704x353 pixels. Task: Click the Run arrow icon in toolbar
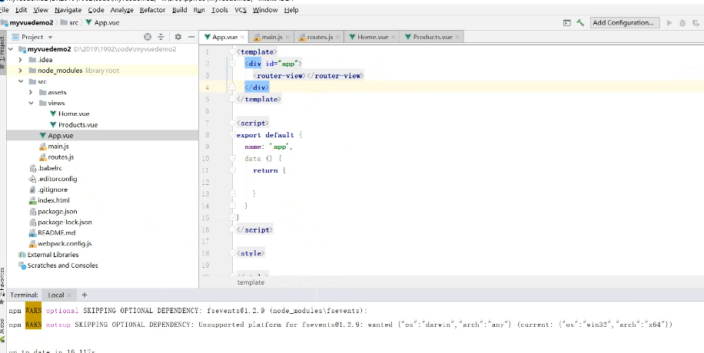click(x=669, y=22)
